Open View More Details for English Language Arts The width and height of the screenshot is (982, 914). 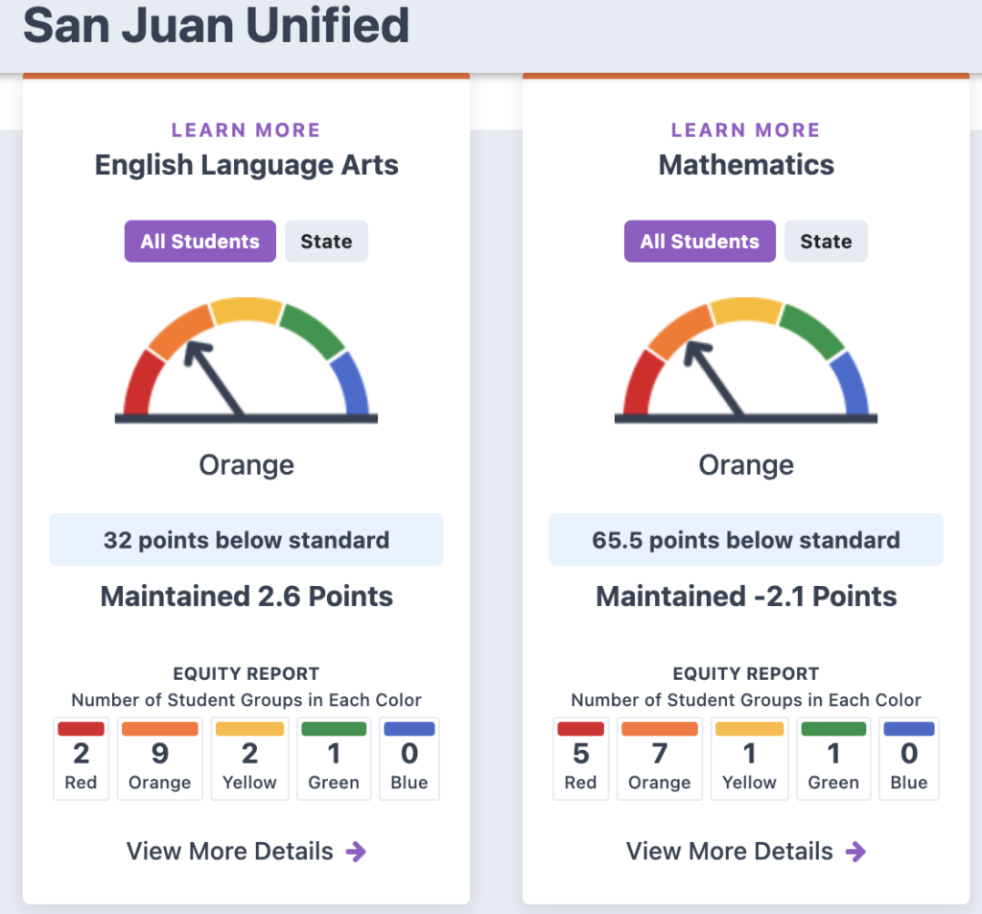[230, 852]
